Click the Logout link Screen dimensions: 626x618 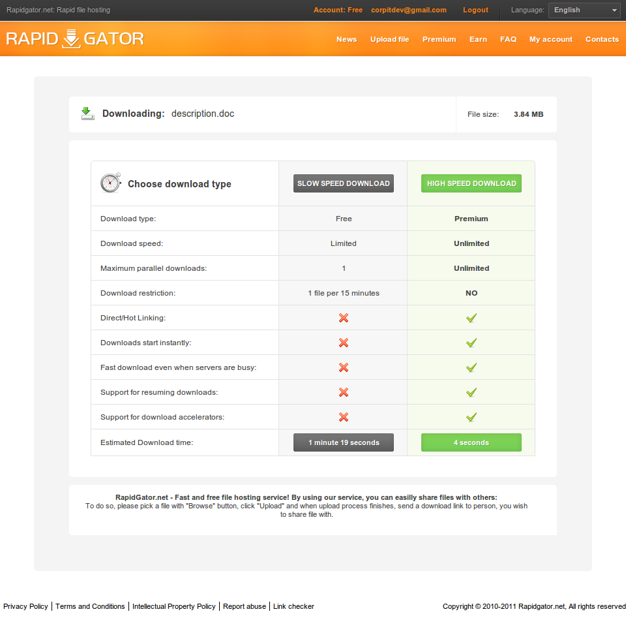tap(475, 10)
